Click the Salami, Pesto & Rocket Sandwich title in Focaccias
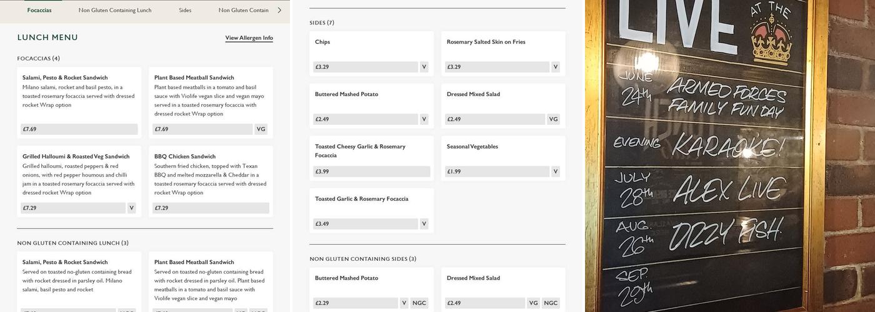Image resolution: width=875 pixels, height=312 pixels. 65,78
